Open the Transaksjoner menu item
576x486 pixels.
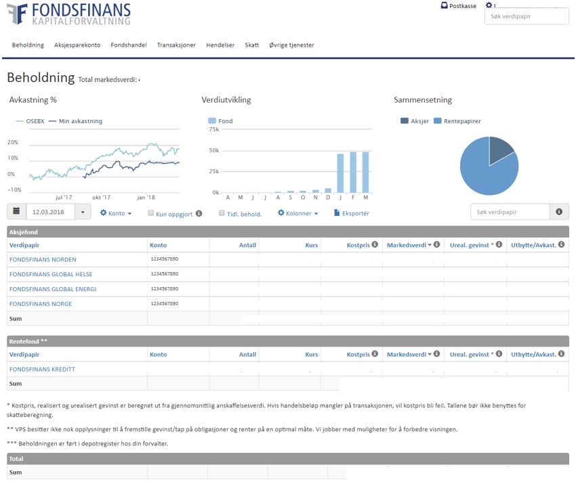(176, 45)
